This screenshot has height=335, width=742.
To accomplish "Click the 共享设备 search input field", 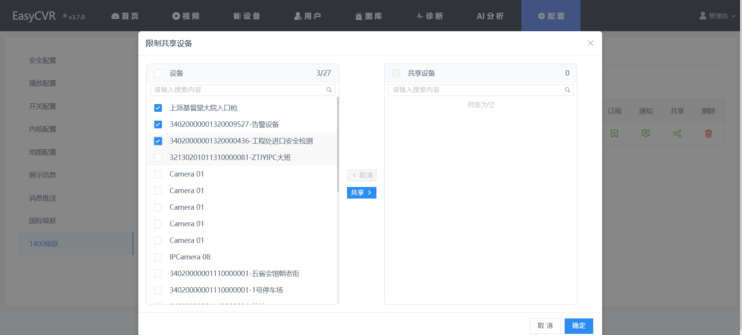I will click(480, 90).
